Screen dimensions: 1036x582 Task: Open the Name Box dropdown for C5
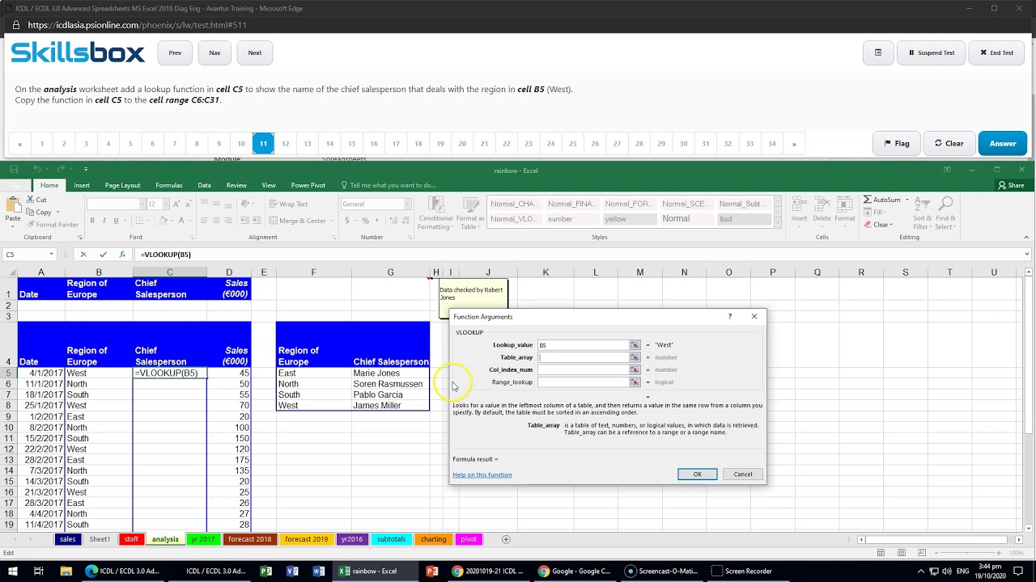[51, 255]
